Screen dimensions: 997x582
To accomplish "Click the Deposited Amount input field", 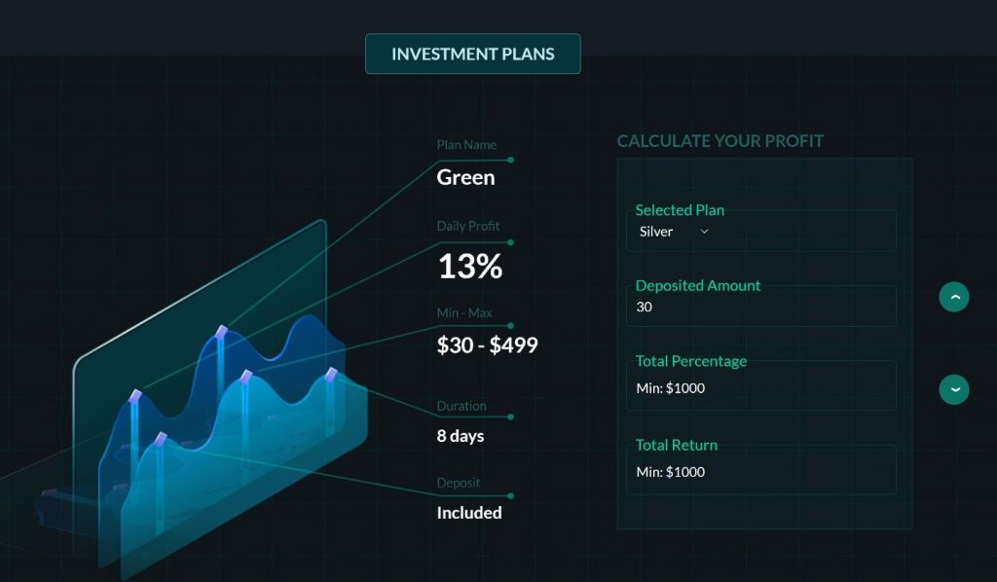I will (761, 307).
